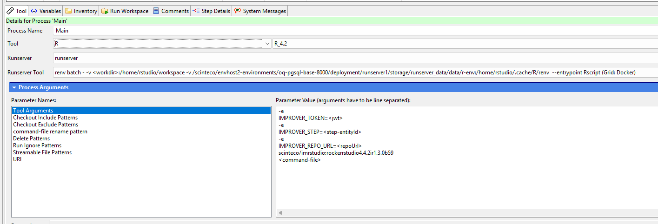Click the Step Details icon
This screenshot has height=224, width=658.
[196, 11]
